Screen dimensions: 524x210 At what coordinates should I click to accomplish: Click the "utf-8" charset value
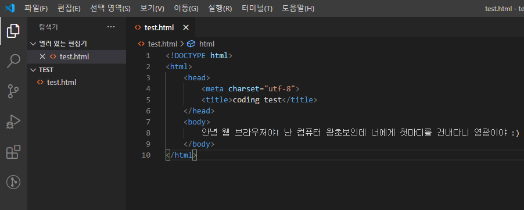(x=280, y=88)
